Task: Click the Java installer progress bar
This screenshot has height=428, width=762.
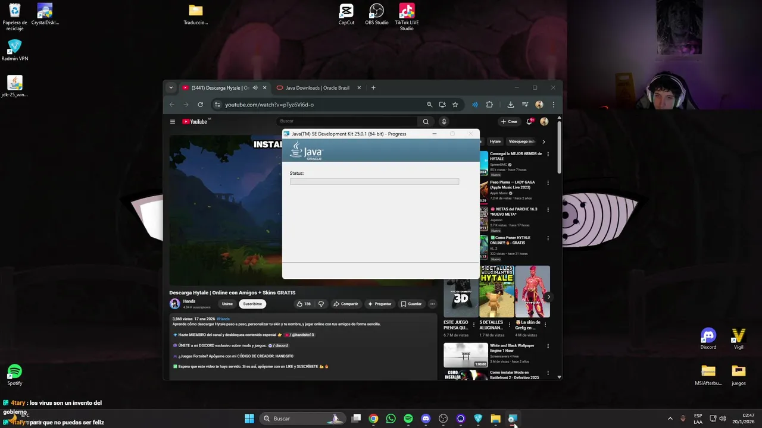Action: point(374,181)
